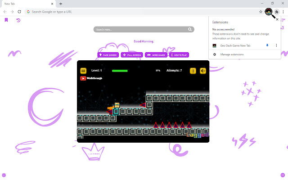Viewport: 288px width, 180px height.
Task: Click the search magnifier in the page search bar
Action: pos(190,29)
